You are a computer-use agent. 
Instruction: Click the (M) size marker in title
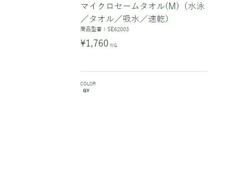pos(172,6)
